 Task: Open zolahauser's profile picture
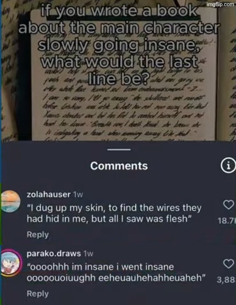tap(11, 201)
